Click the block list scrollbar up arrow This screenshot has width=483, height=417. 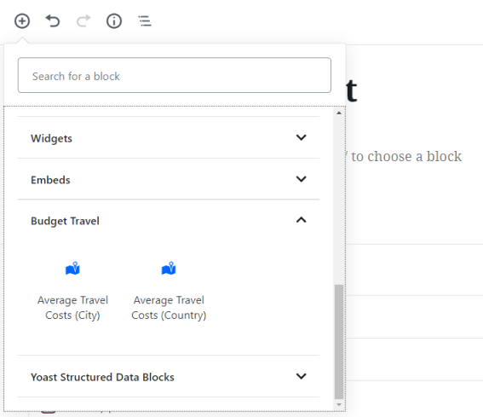click(339, 113)
